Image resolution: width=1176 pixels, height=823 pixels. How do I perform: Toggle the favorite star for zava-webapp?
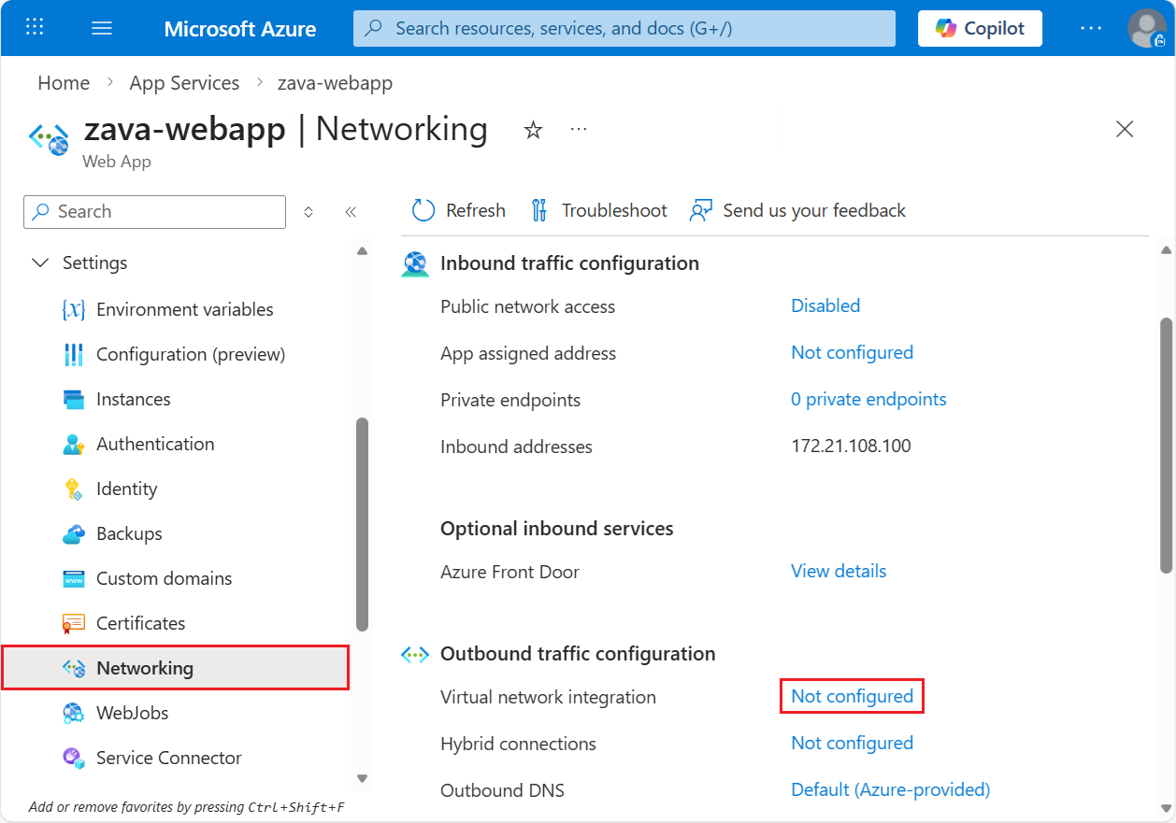(533, 130)
